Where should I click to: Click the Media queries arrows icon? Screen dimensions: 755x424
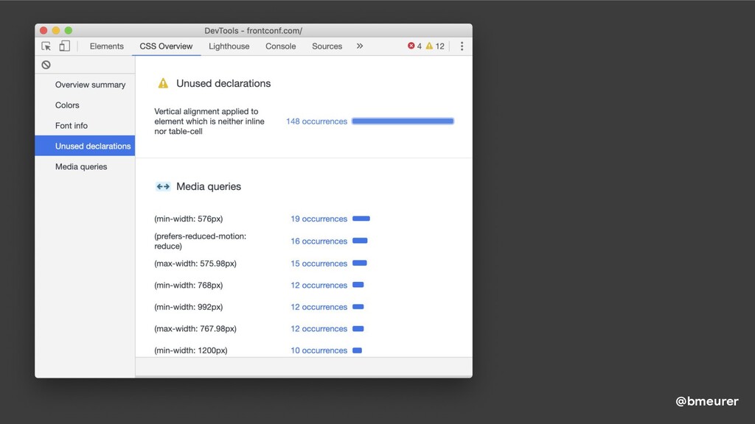point(163,186)
